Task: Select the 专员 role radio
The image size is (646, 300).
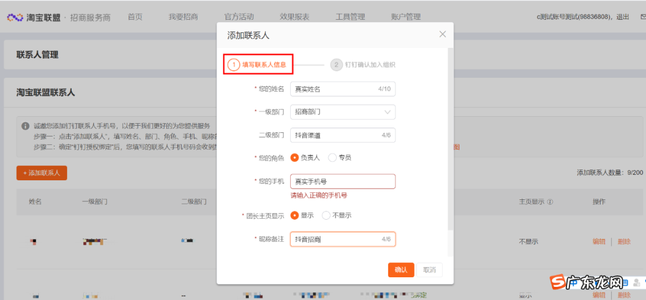Action: 332,157
